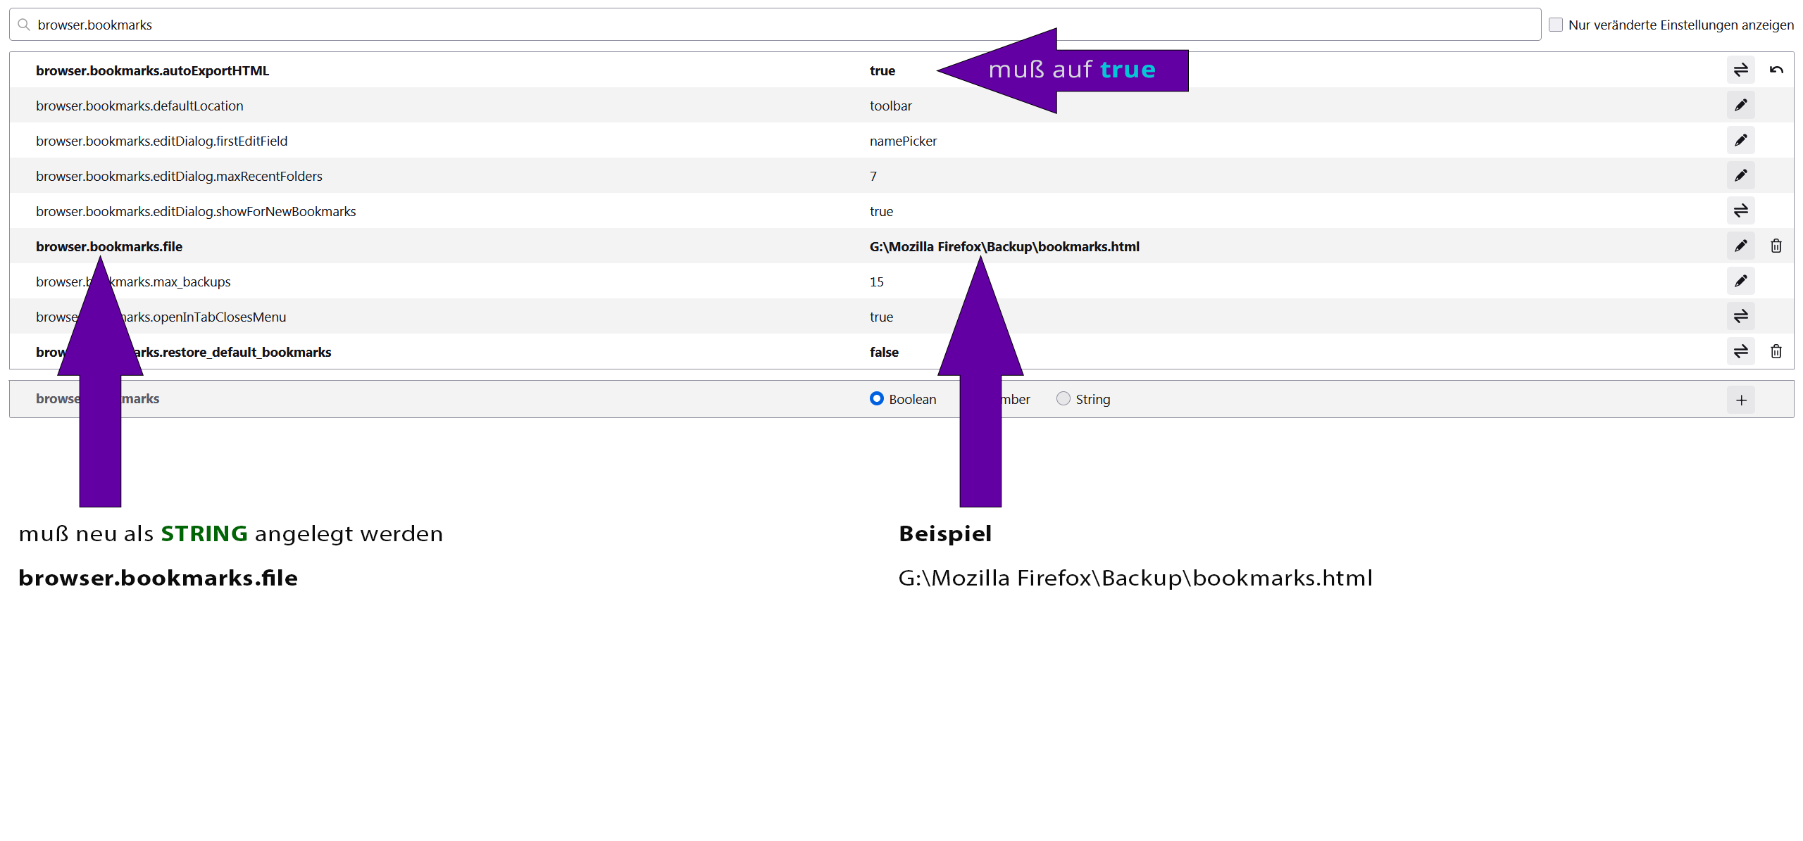The height and width of the screenshot is (841, 1803).
Task: Reset autoExportHTML preference to default
Action: click(x=1776, y=70)
